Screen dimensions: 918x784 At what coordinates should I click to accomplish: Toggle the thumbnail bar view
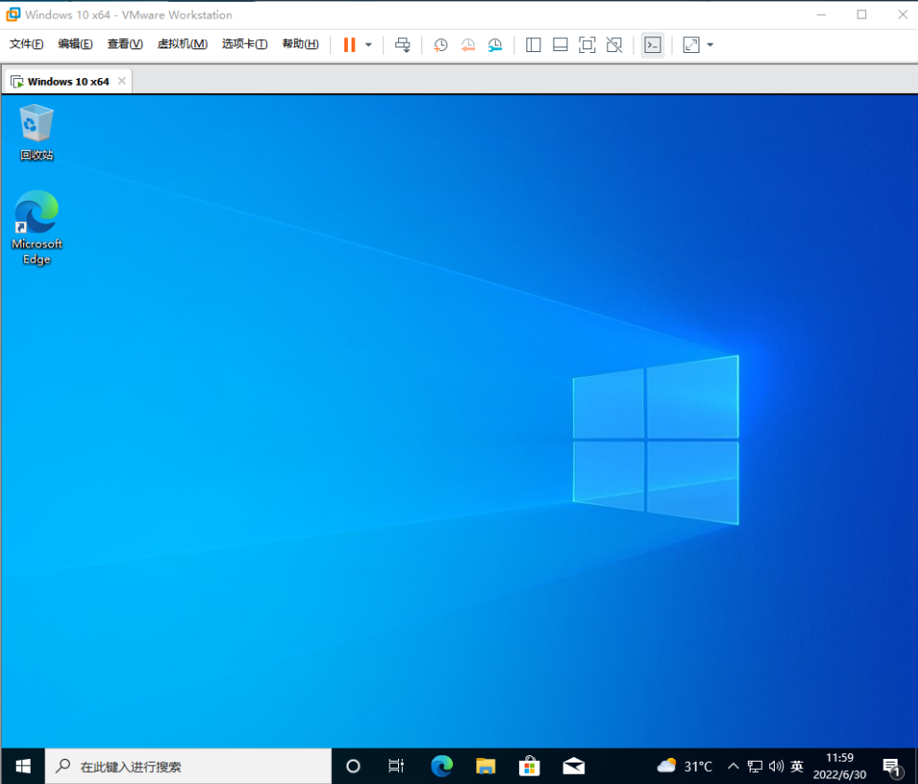click(560, 45)
